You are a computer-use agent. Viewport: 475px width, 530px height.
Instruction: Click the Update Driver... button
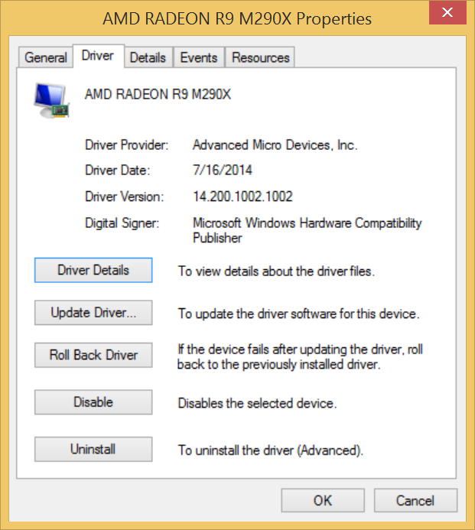coord(93,313)
